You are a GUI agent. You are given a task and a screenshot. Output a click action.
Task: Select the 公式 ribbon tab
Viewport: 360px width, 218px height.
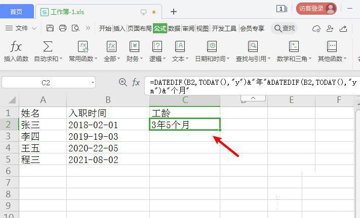click(x=160, y=29)
